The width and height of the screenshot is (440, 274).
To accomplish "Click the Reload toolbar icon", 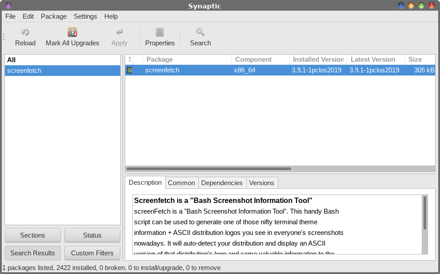I will 25,32.
